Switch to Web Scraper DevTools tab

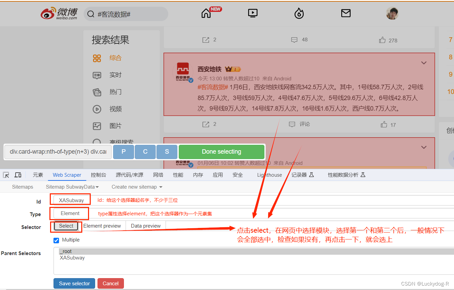pyautogui.click(x=67, y=175)
